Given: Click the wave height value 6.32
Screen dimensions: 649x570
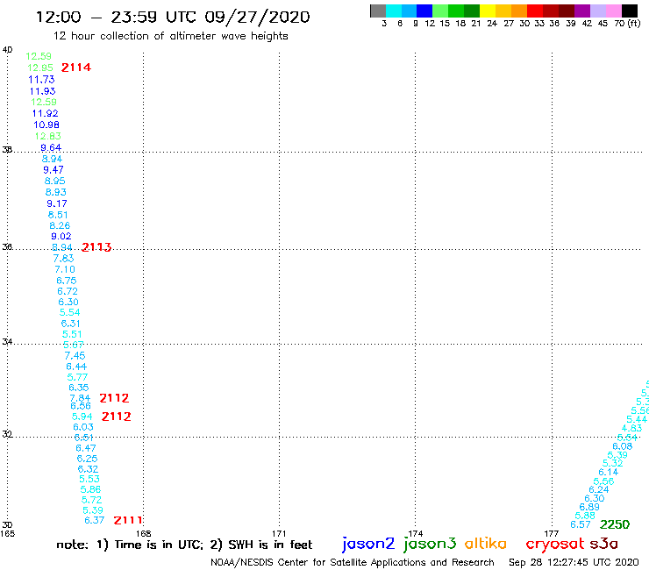Looking at the screenshot, I should [89, 469].
